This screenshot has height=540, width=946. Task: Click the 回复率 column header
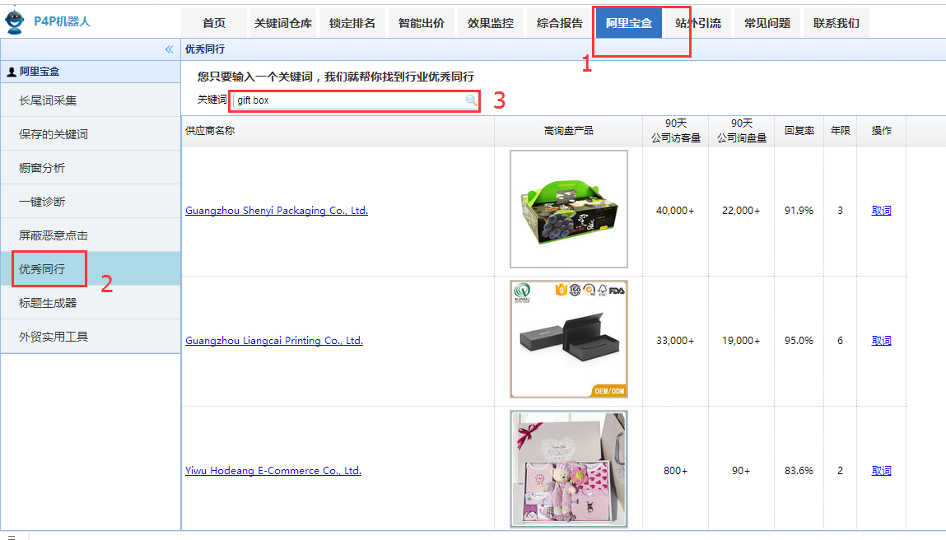799,130
